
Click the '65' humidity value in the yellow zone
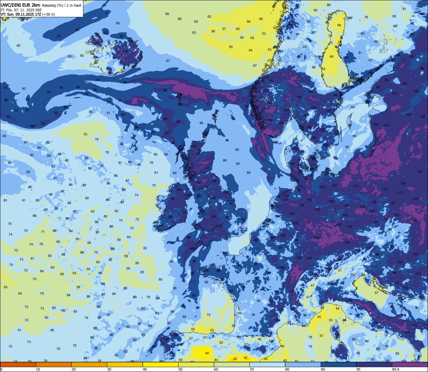[x=238, y=29]
